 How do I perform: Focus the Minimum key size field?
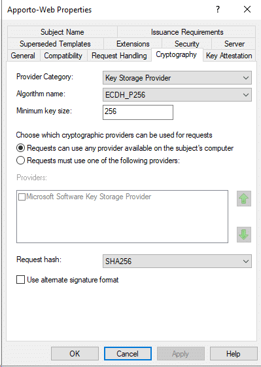(x=138, y=112)
